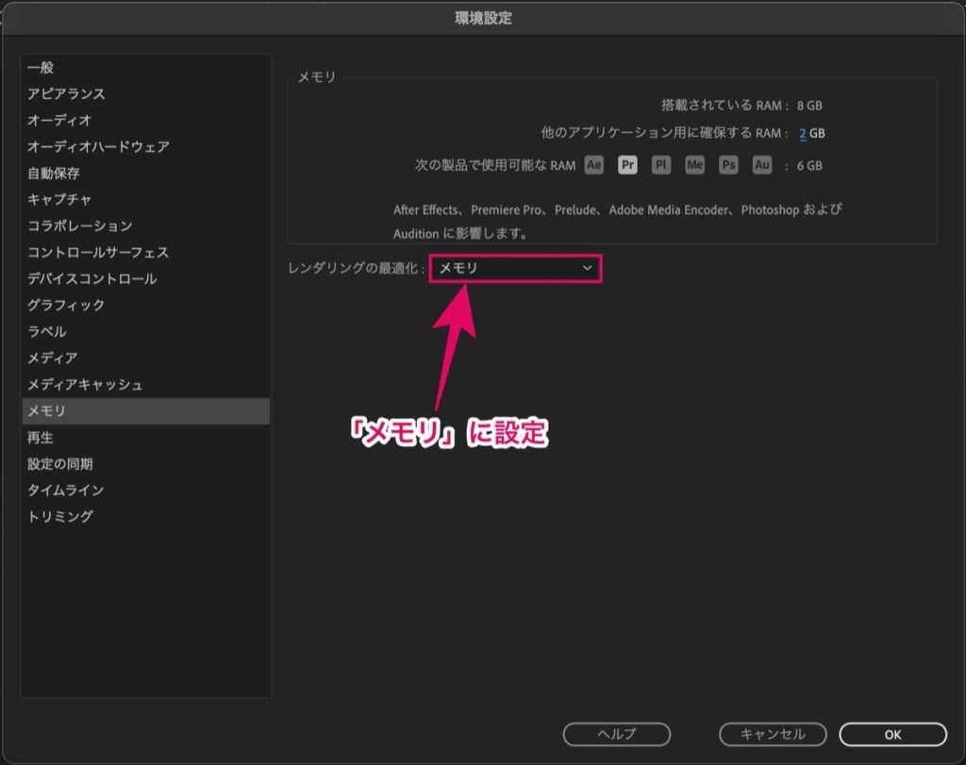Click the ヘルプ button
This screenshot has height=765, width=966.
coord(617,734)
